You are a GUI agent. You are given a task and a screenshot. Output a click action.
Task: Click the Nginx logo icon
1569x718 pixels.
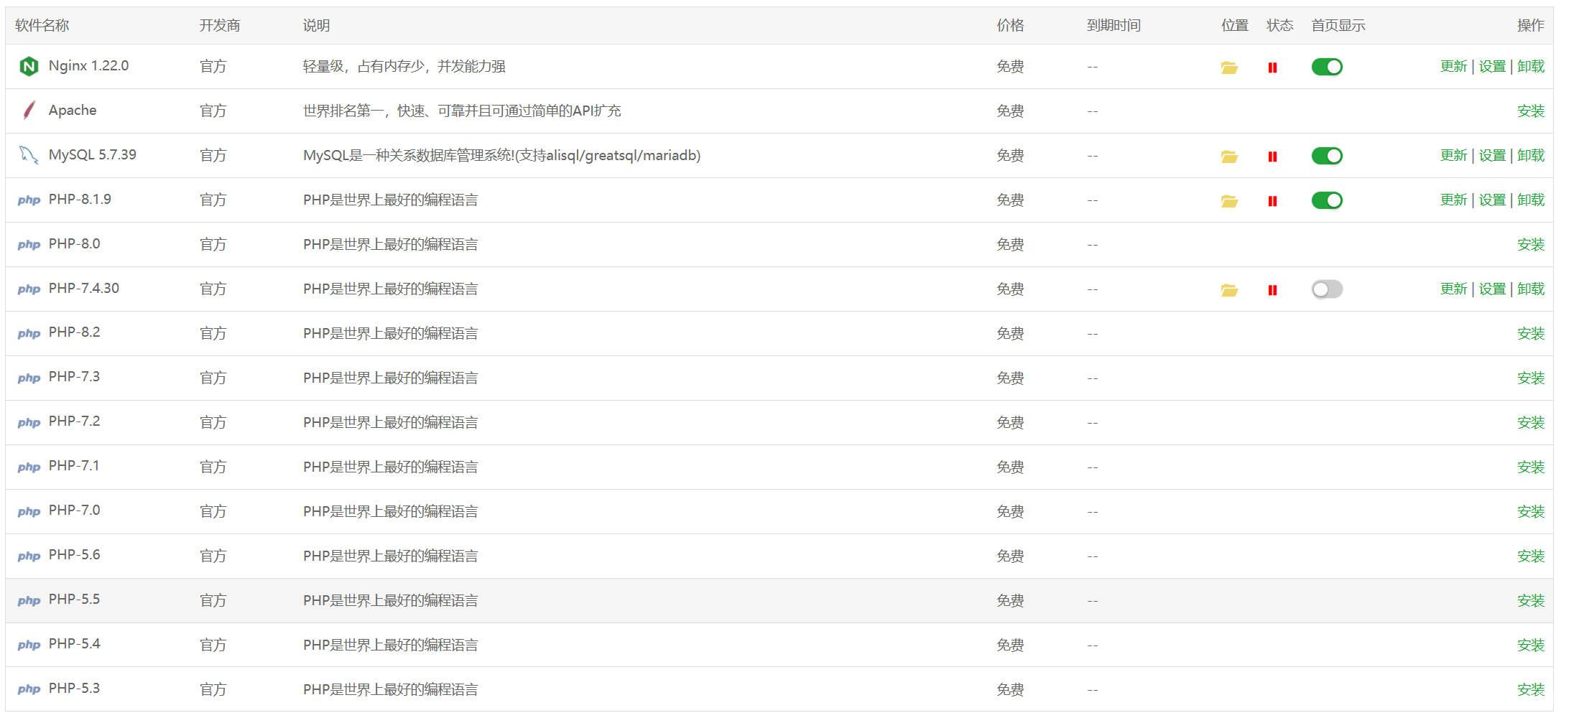pyautogui.click(x=29, y=66)
